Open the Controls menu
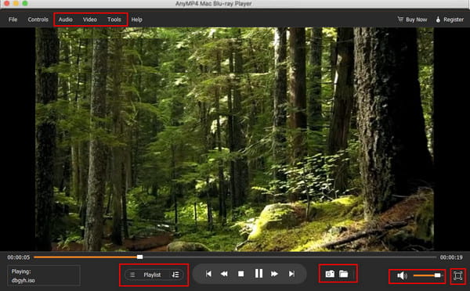Viewport: 470px width, 291px height. pos(38,20)
